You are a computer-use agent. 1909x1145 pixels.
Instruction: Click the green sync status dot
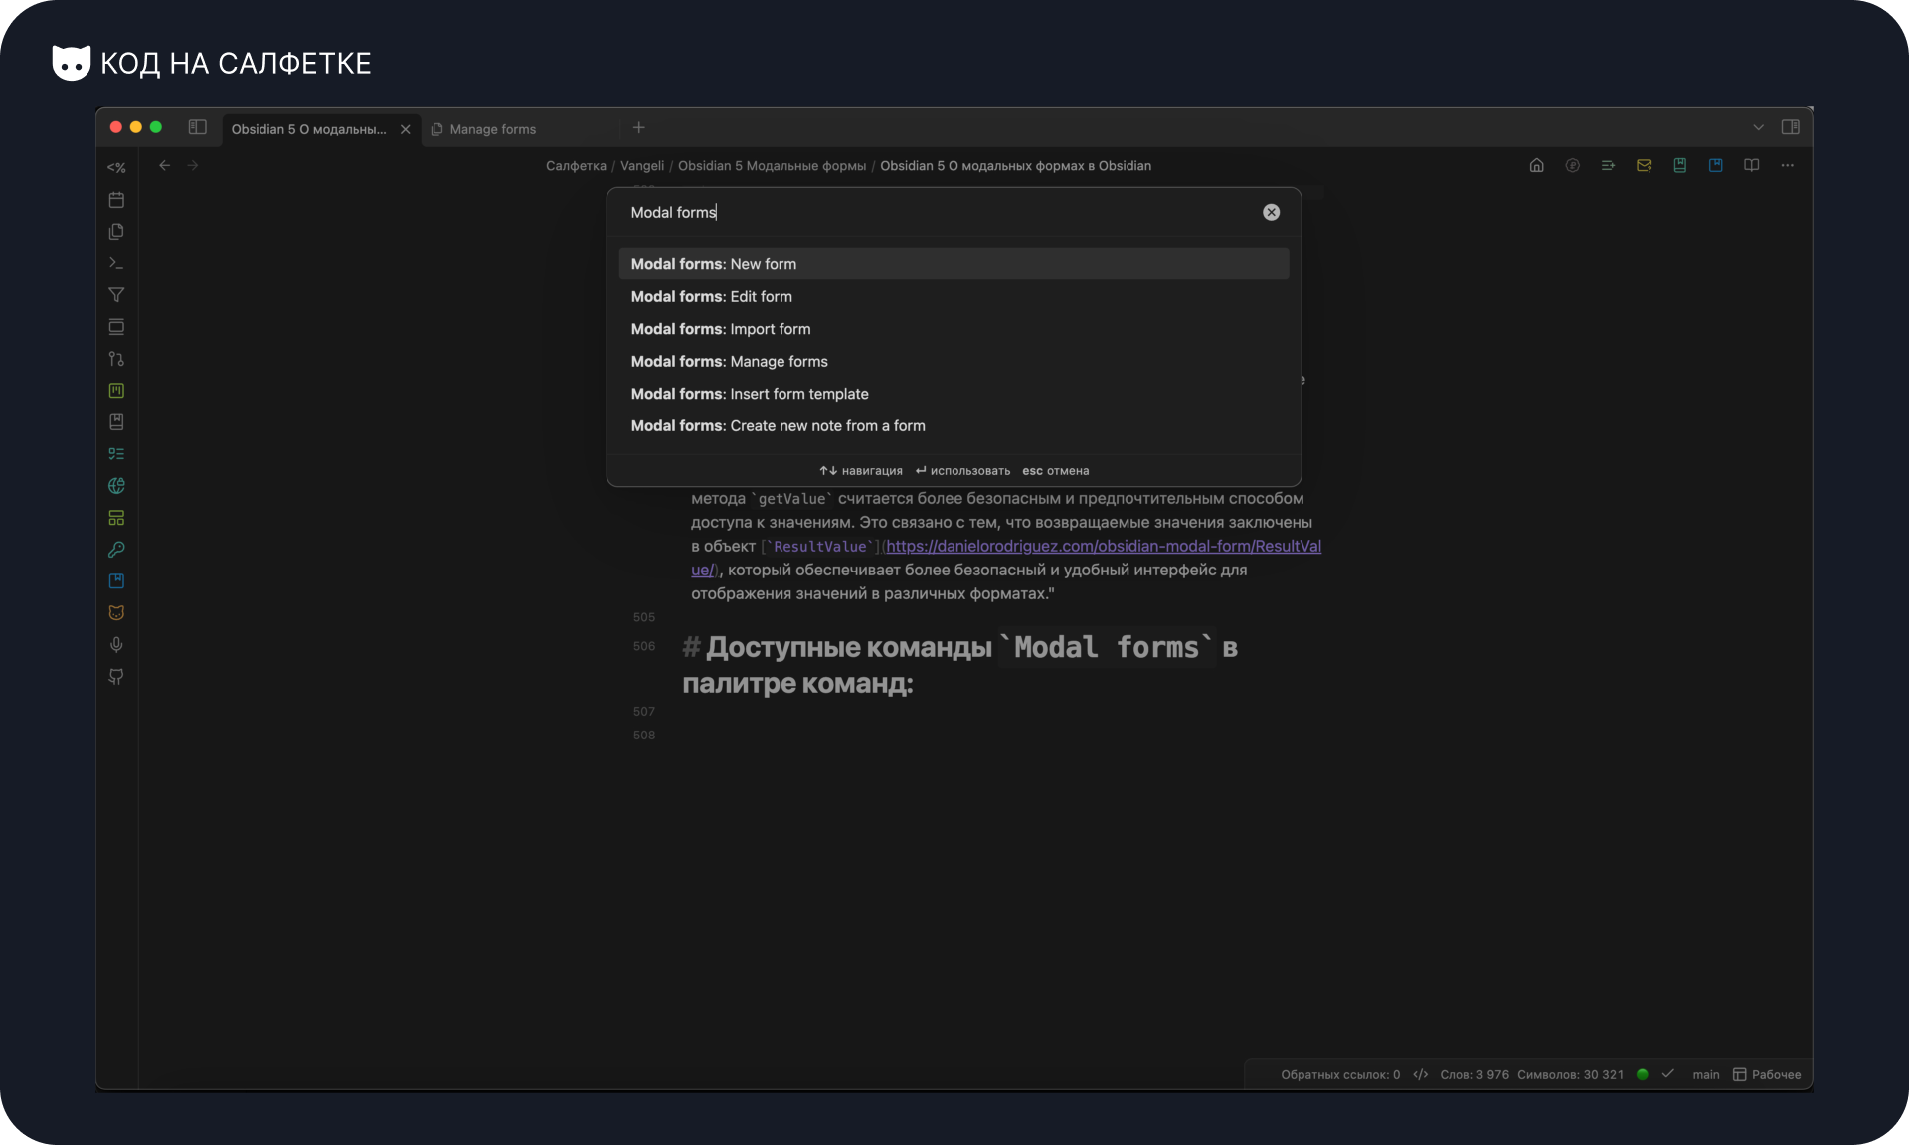1642,1074
